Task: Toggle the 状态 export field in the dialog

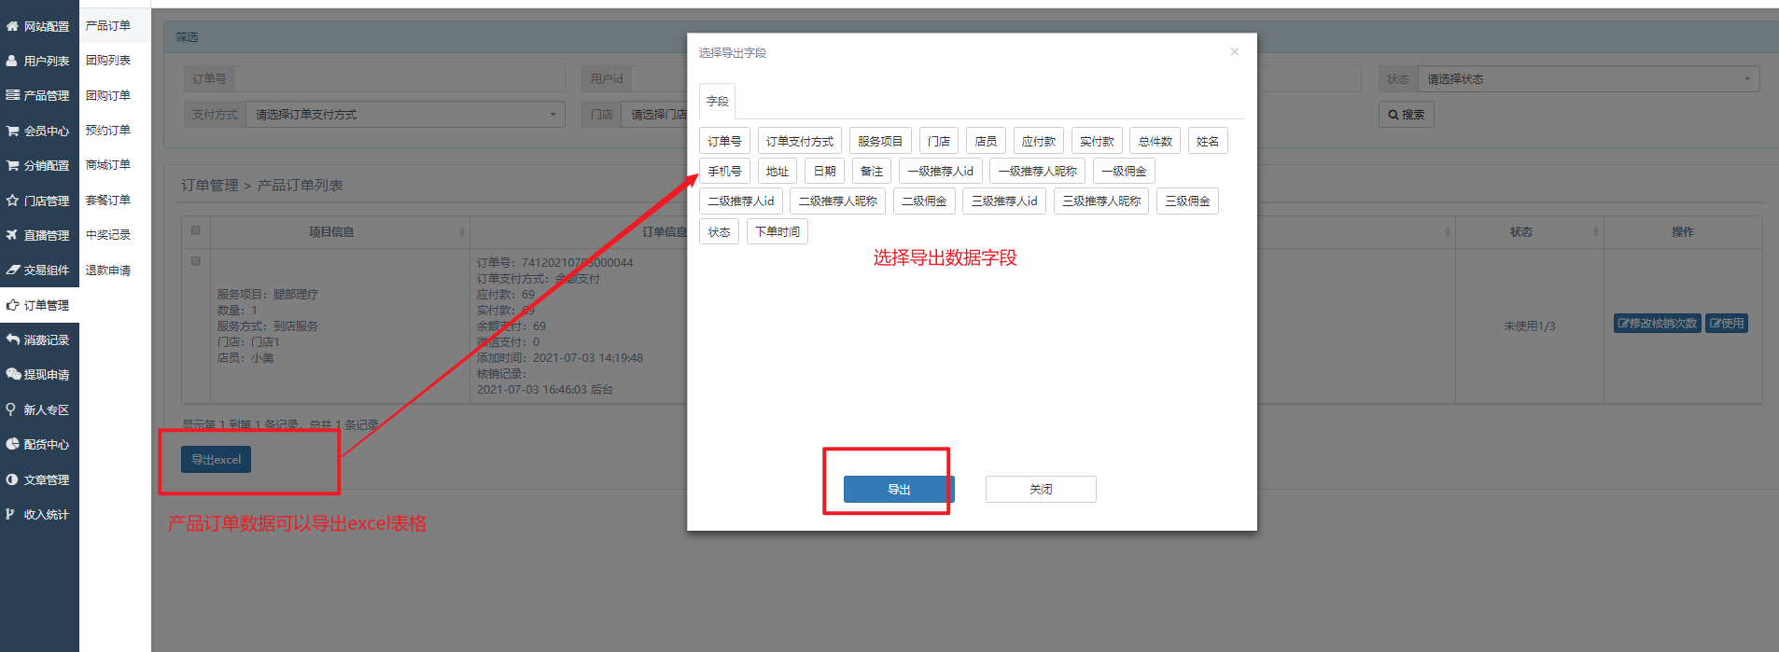Action: click(719, 231)
